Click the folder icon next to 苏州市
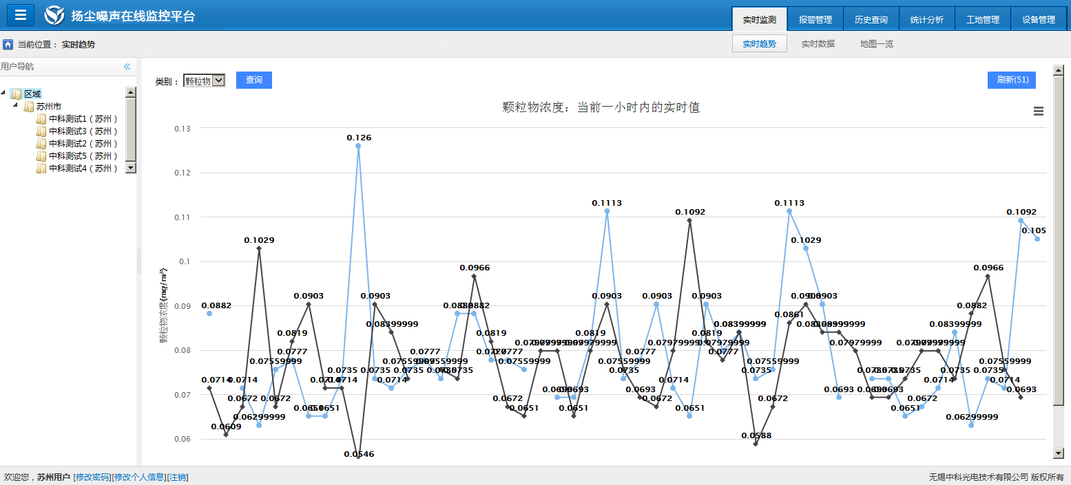This screenshot has width=1071, height=485. [29, 107]
